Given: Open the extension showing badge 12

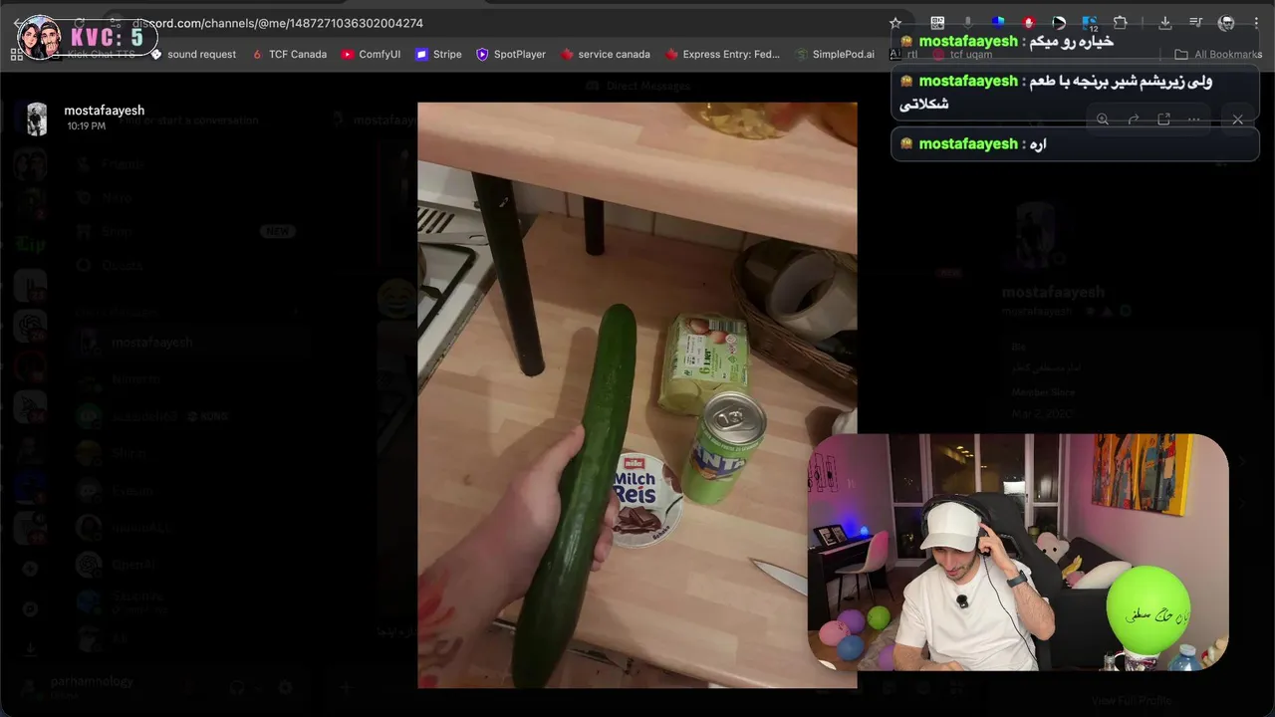Looking at the screenshot, I should (1090, 23).
